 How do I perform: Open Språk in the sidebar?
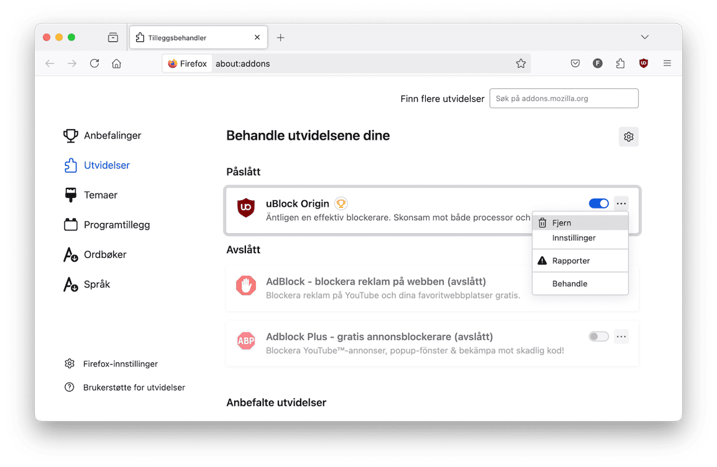click(87, 284)
